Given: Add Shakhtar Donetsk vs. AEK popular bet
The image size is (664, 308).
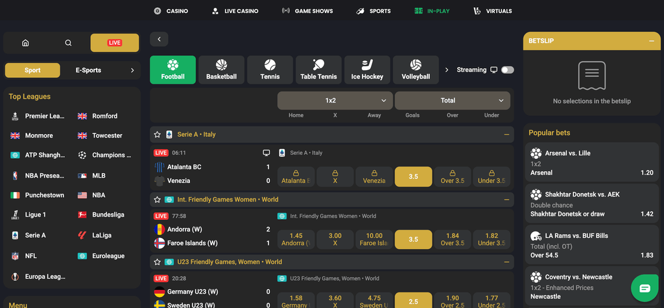Looking at the screenshot, I should tap(592, 204).
